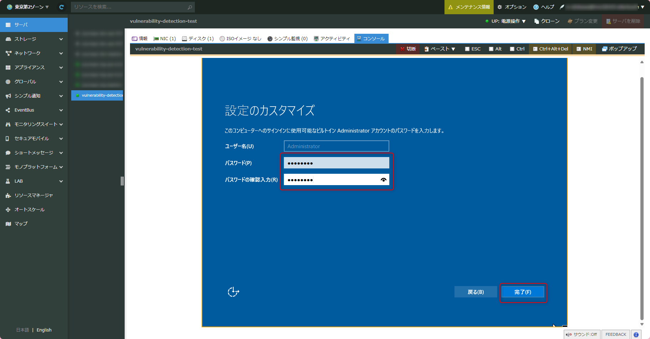This screenshot has width=650, height=339.
Task: Toggle sound on from サウンド:Off
Action: pos(582,334)
